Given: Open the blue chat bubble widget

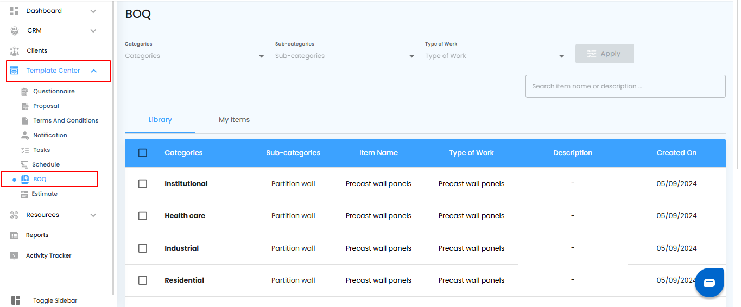Looking at the screenshot, I should [x=710, y=283].
